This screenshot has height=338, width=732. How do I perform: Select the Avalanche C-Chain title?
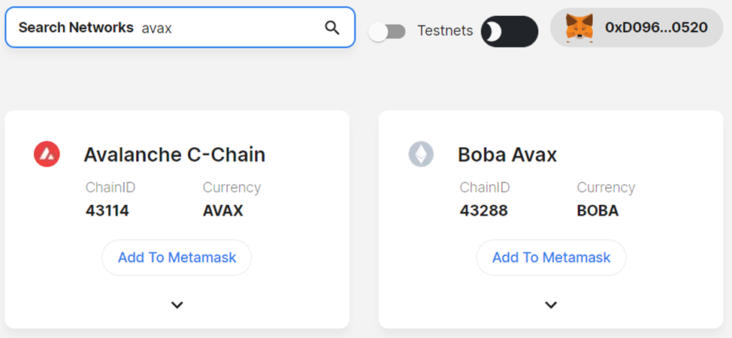click(174, 155)
